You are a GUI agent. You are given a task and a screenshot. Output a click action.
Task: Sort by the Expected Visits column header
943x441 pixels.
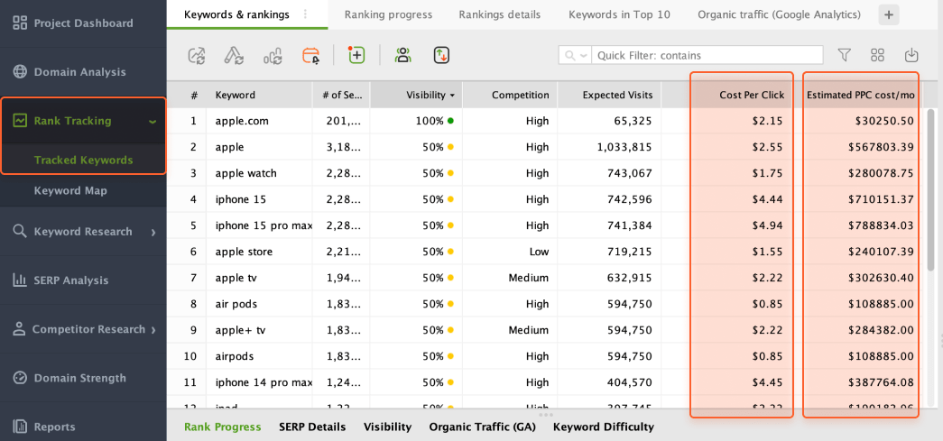pyautogui.click(x=609, y=95)
